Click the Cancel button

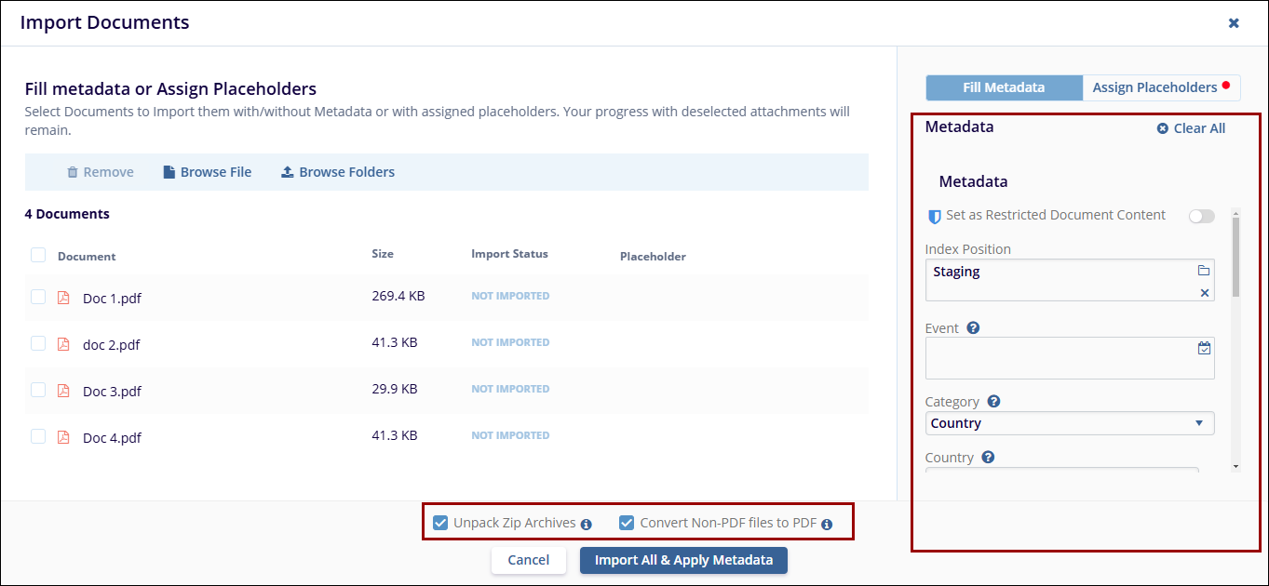click(529, 560)
